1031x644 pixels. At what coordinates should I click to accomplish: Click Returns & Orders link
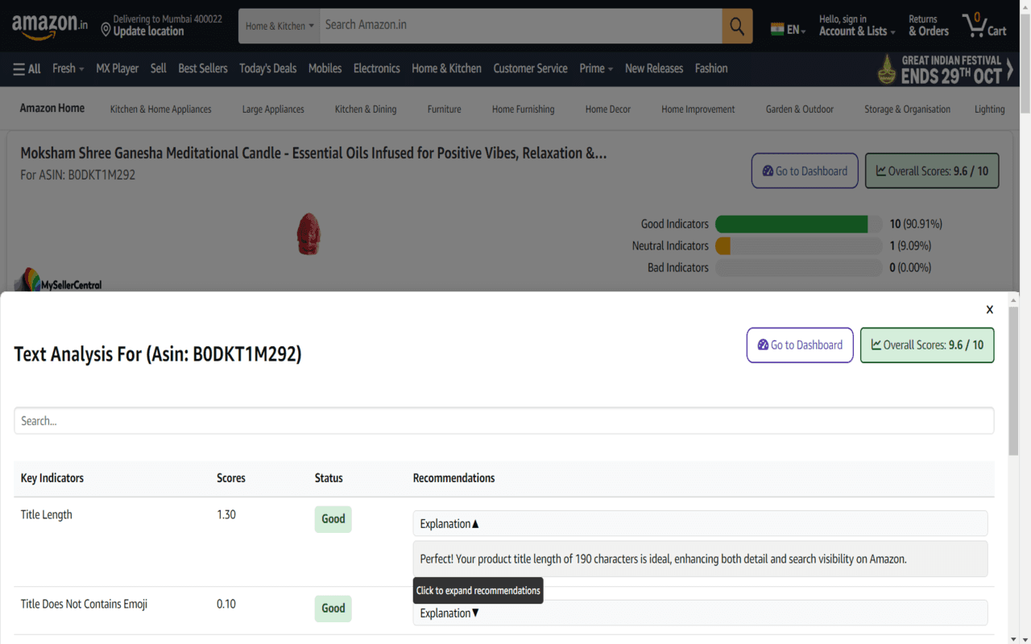click(x=929, y=26)
